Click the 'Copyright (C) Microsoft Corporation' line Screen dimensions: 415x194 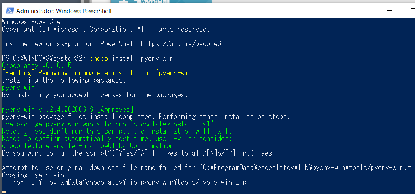106,29
